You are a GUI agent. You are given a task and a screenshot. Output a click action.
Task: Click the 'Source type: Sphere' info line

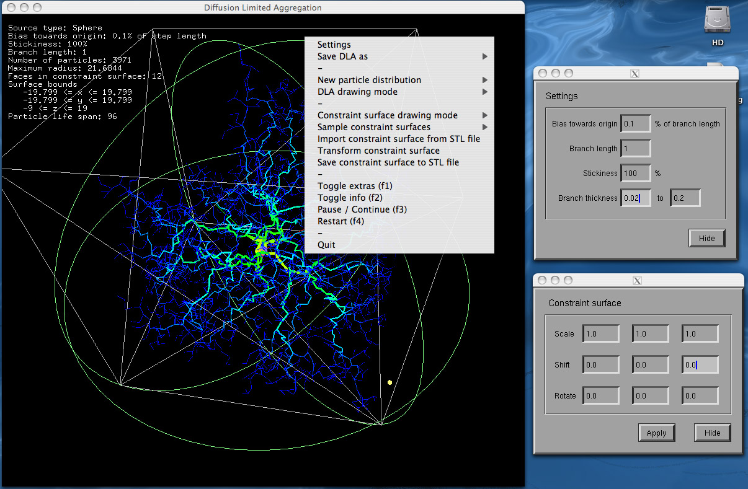coord(55,28)
